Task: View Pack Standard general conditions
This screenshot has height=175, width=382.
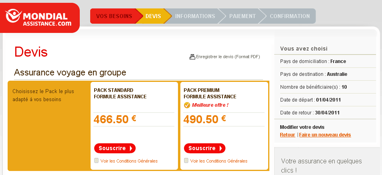Action: tap(129, 161)
